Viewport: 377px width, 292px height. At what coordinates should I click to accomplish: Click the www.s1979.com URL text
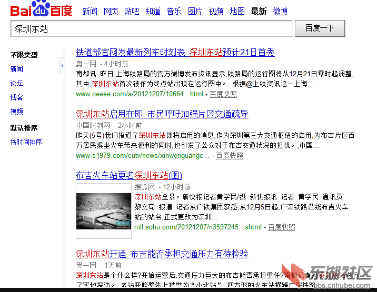click(143, 156)
